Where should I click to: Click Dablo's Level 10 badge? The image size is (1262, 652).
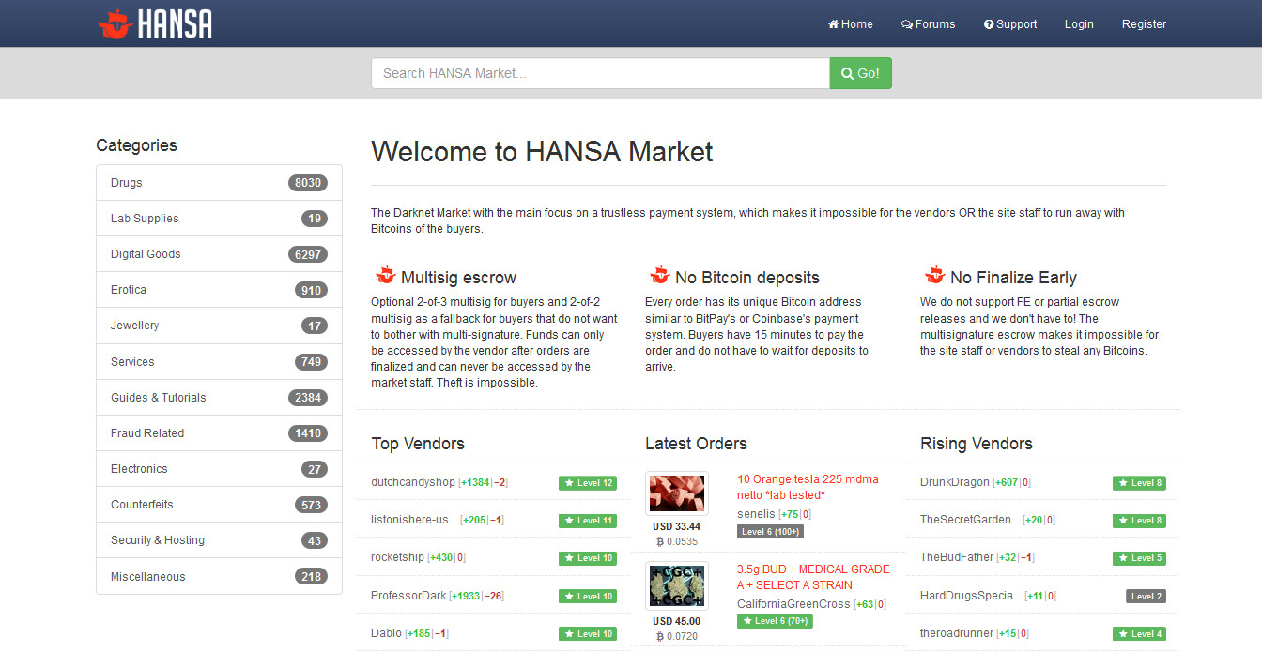click(588, 634)
